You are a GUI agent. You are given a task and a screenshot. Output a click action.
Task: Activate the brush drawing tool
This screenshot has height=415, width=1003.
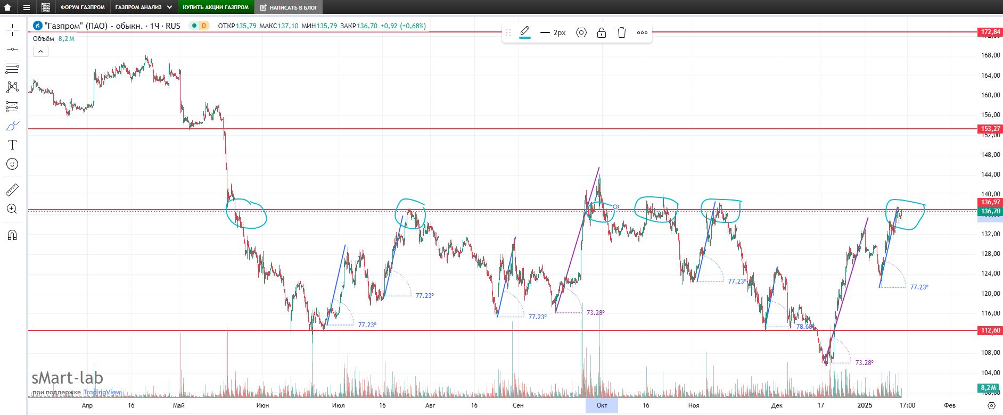tap(12, 126)
